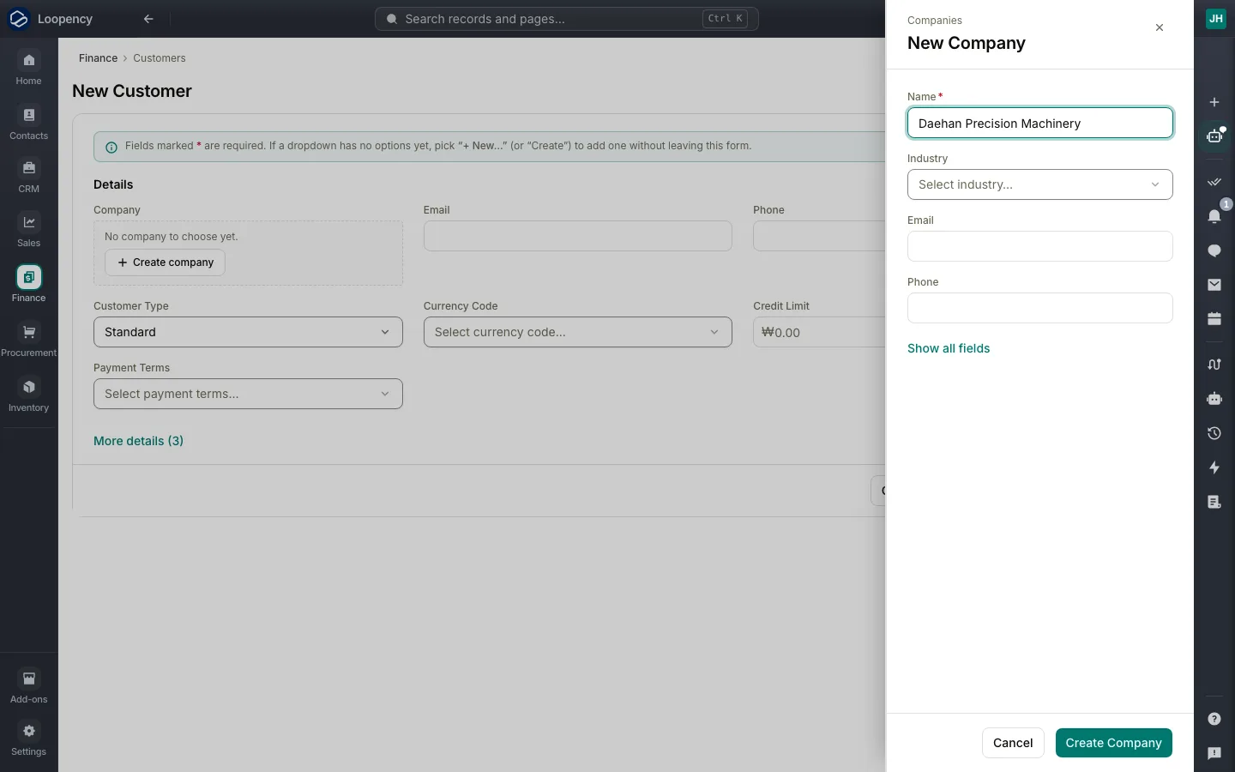
Task: Open the calendar icon in right rail
Action: point(1214,319)
